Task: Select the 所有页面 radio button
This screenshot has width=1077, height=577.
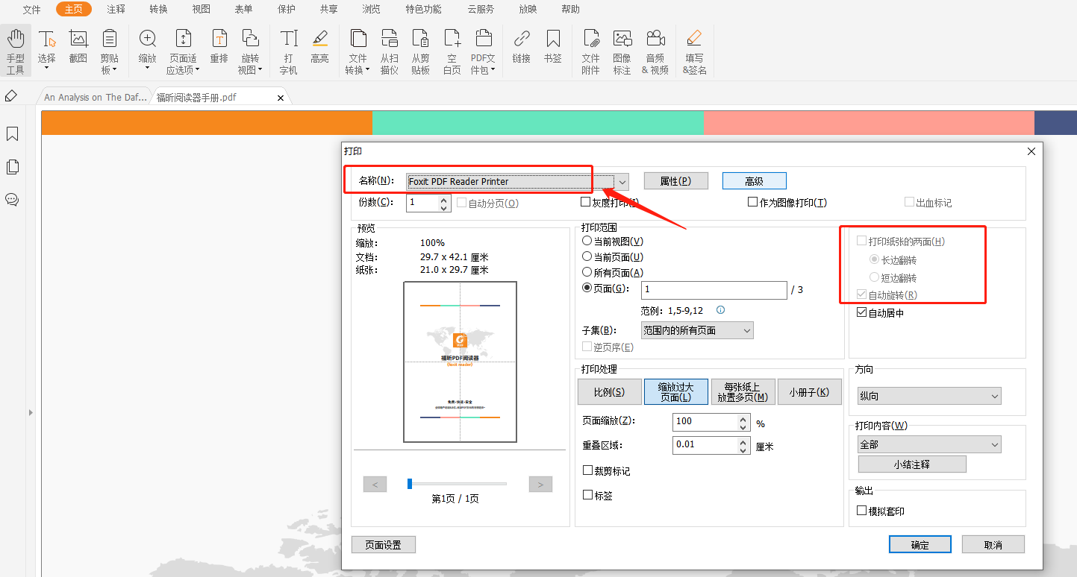Action: pos(587,272)
